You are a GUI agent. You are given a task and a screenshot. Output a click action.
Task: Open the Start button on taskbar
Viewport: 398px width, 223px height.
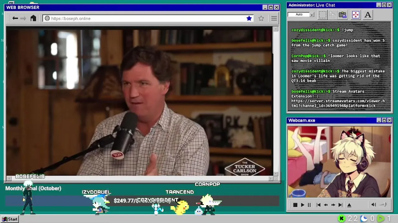(x=10, y=219)
